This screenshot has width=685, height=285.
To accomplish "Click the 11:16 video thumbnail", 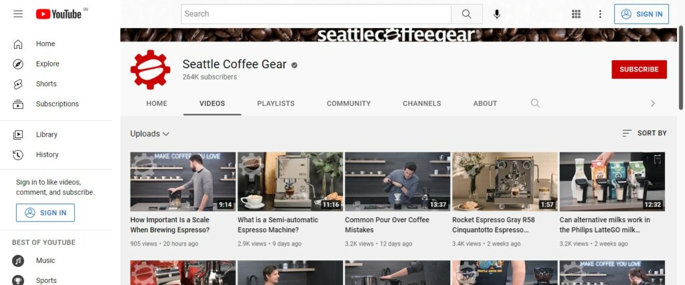I will tap(290, 181).
